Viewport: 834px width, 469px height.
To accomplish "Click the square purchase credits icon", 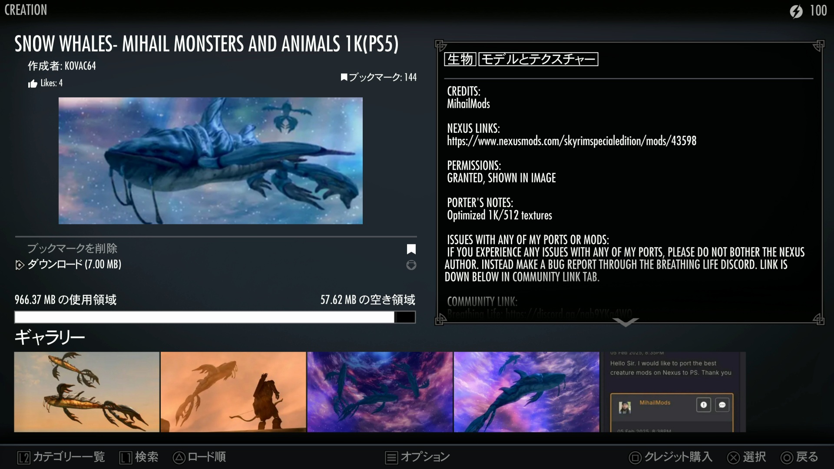I will tap(635, 457).
